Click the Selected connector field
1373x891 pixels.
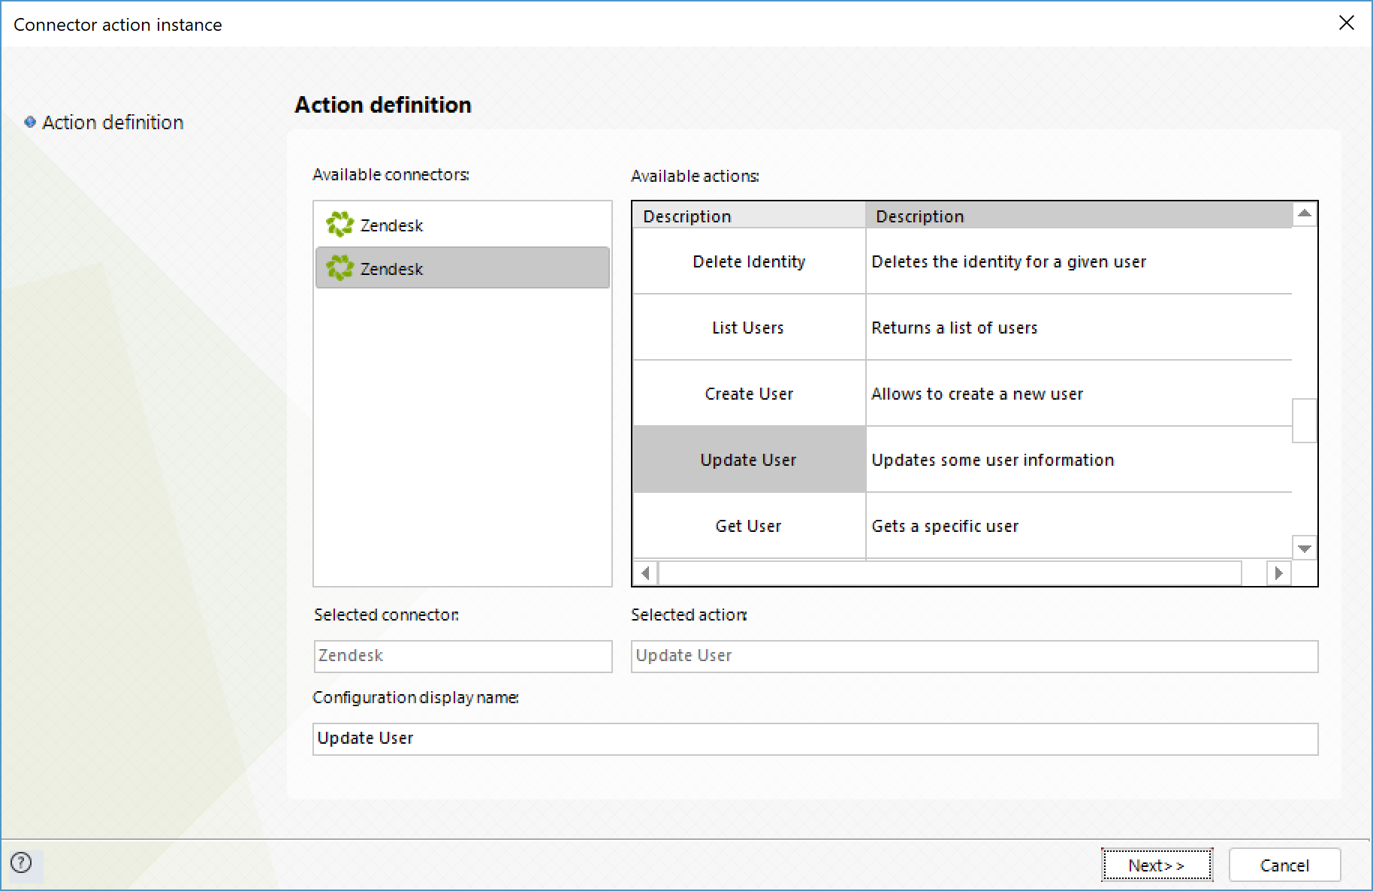(x=463, y=656)
